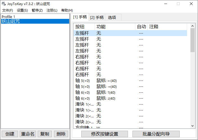Screen dimensions: 198x140
Task: Click the scrollbar down arrow
Action: point(192,126)
